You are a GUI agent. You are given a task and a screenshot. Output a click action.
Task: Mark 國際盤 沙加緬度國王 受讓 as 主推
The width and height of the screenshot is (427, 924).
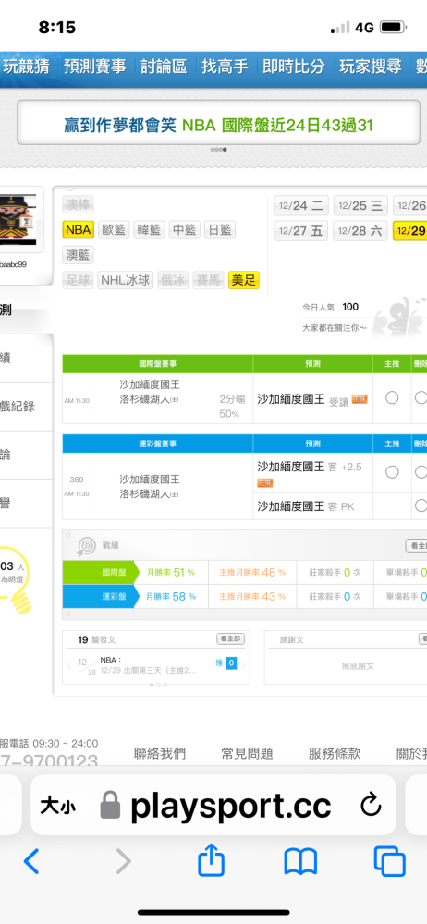coord(392,397)
